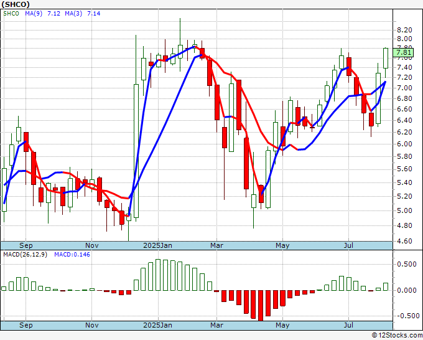This screenshot has width=423, height=340.
Task: Click the MACD:0.146 value label
Action: click(72, 255)
